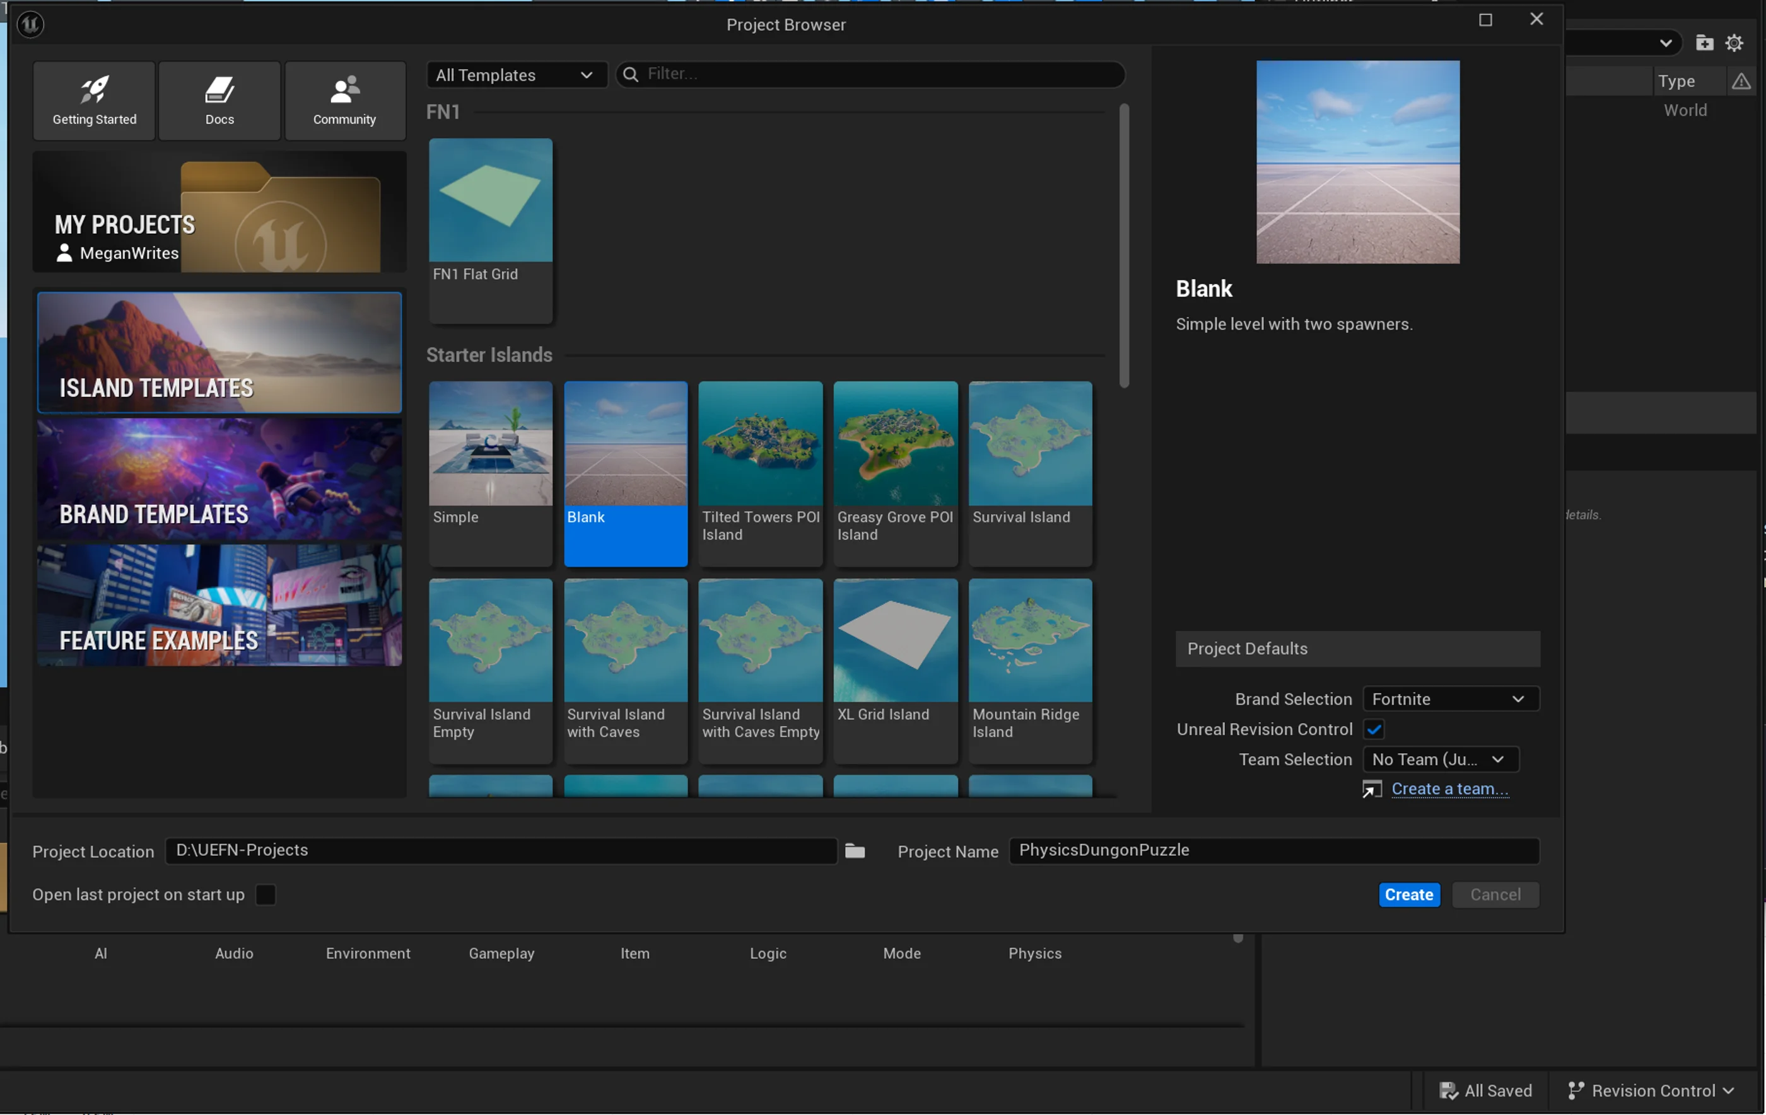The width and height of the screenshot is (1766, 1115).
Task: Pick the XL Grid Island template
Action: [x=896, y=671]
